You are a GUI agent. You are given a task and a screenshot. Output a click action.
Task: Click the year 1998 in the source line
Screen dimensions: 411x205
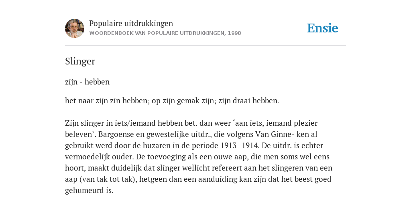pos(234,33)
